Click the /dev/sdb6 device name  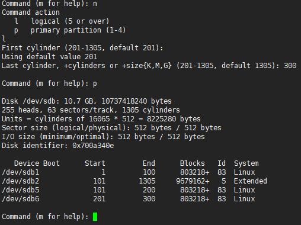click(21, 199)
